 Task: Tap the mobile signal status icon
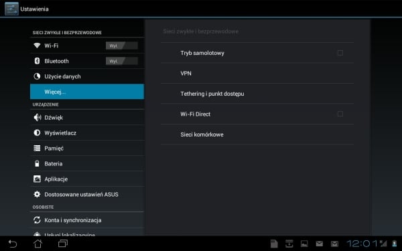(383, 244)
